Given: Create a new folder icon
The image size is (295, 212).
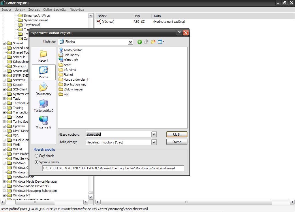Looking at the screenshot, I should pos(153,42).
